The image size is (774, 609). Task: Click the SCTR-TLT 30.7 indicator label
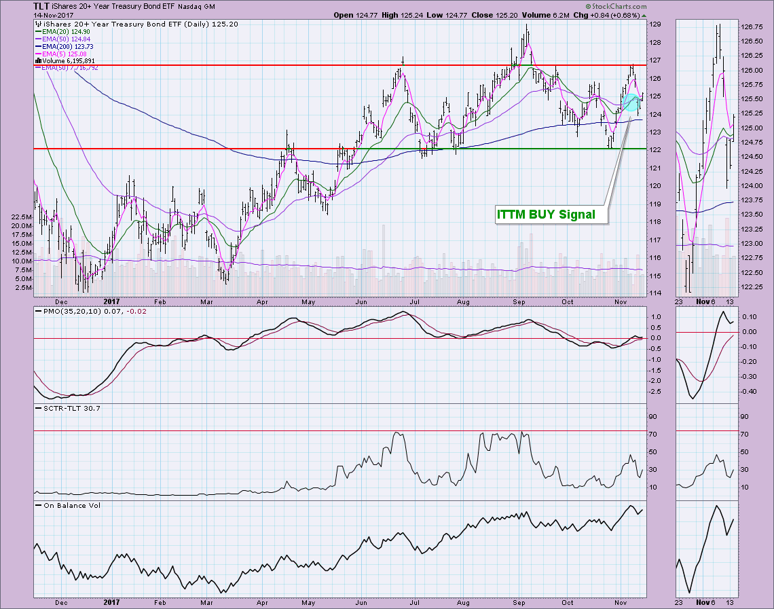[64, 407]
